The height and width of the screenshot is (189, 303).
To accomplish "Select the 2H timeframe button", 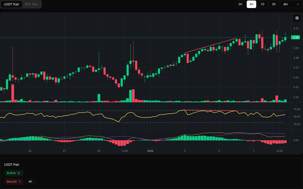I will point(240,4).
